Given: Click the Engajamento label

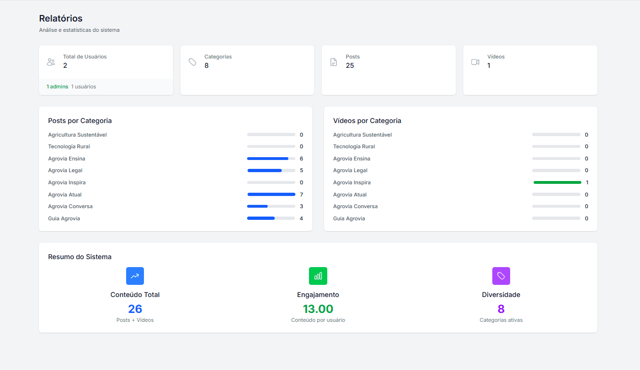Looking at the screenshot, I should 318,295.
